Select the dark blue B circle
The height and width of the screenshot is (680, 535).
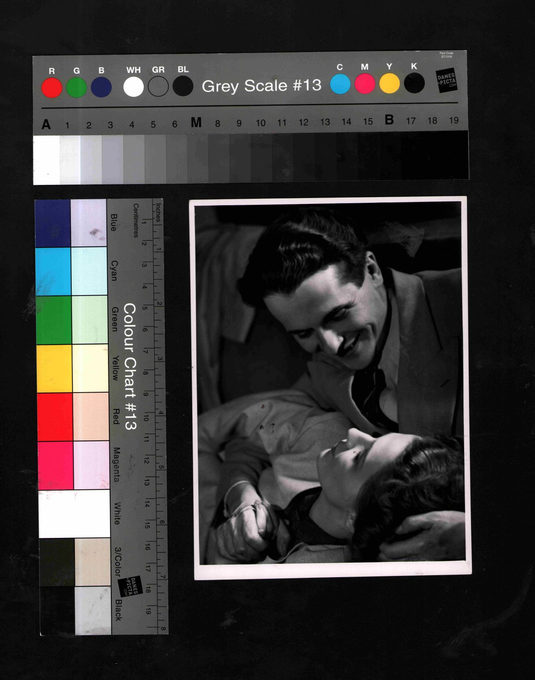pyautogui.click(x=101, y=87)
